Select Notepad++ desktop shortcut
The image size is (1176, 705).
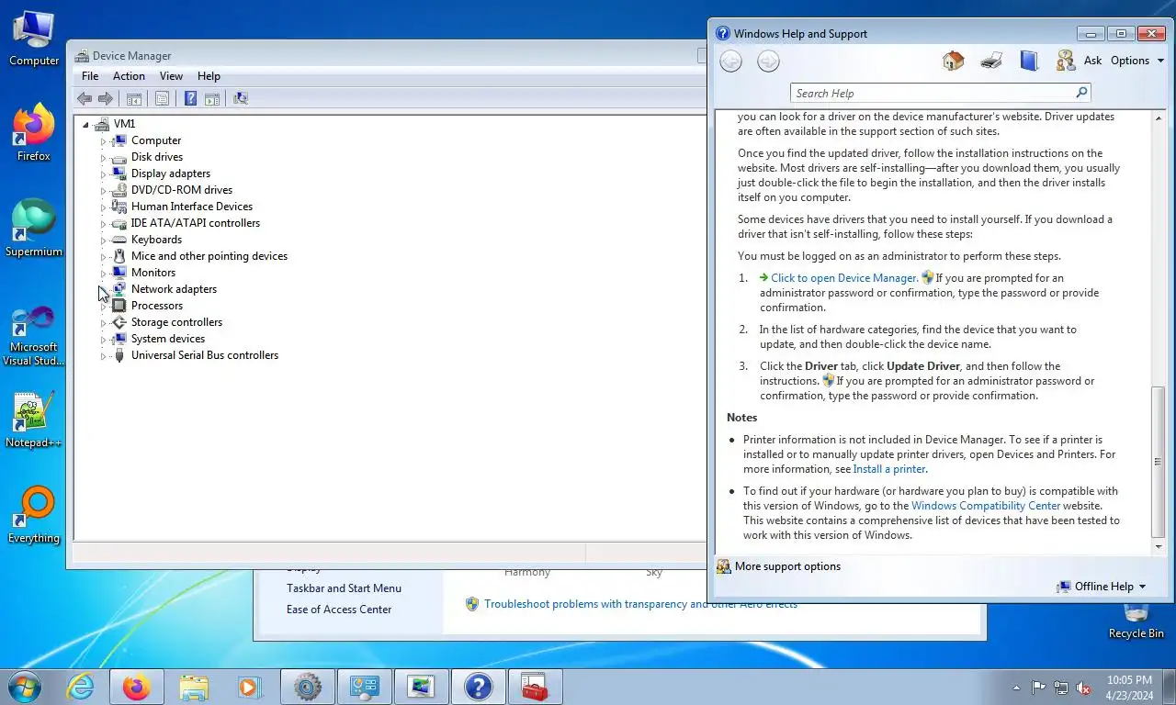point(34,420)
